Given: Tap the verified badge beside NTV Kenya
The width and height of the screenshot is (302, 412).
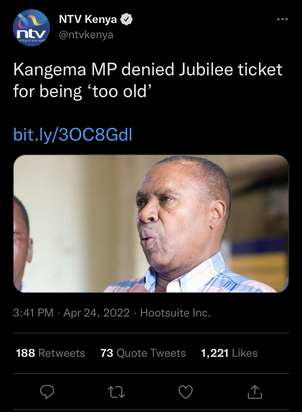Looking at the screenshot, I should [128, 19].
